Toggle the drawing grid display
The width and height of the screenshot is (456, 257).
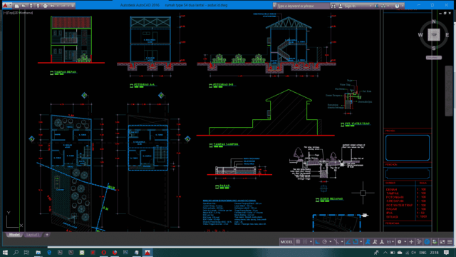[298, 242]
